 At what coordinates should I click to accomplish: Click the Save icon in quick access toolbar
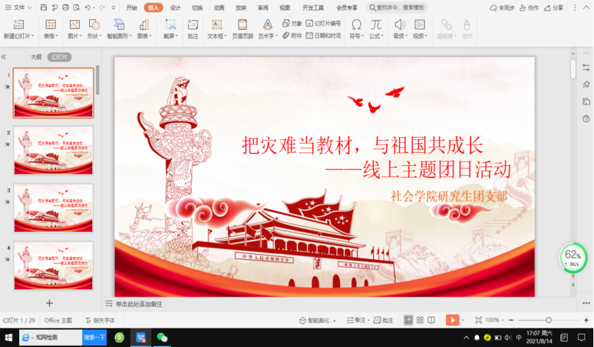point(44,7)
